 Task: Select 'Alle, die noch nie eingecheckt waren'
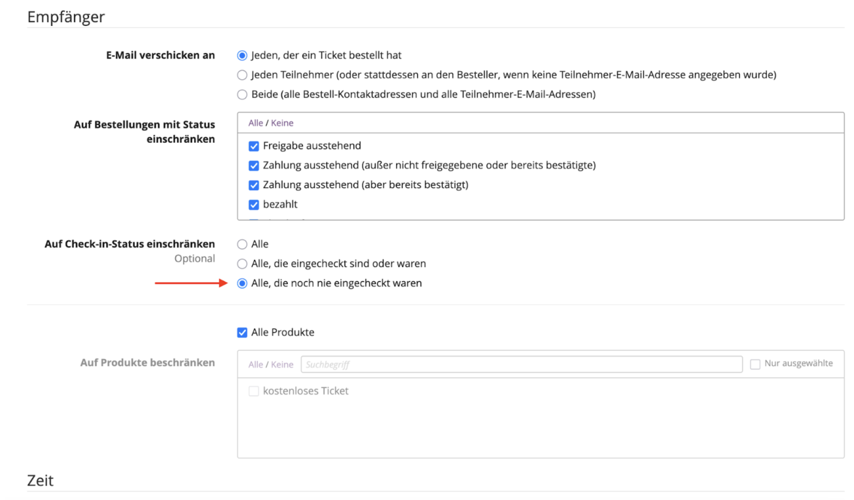(x=242, y=283)
